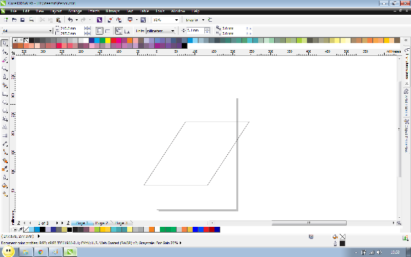Select the Zoom tool in the toolbox

tap(4, 69)
